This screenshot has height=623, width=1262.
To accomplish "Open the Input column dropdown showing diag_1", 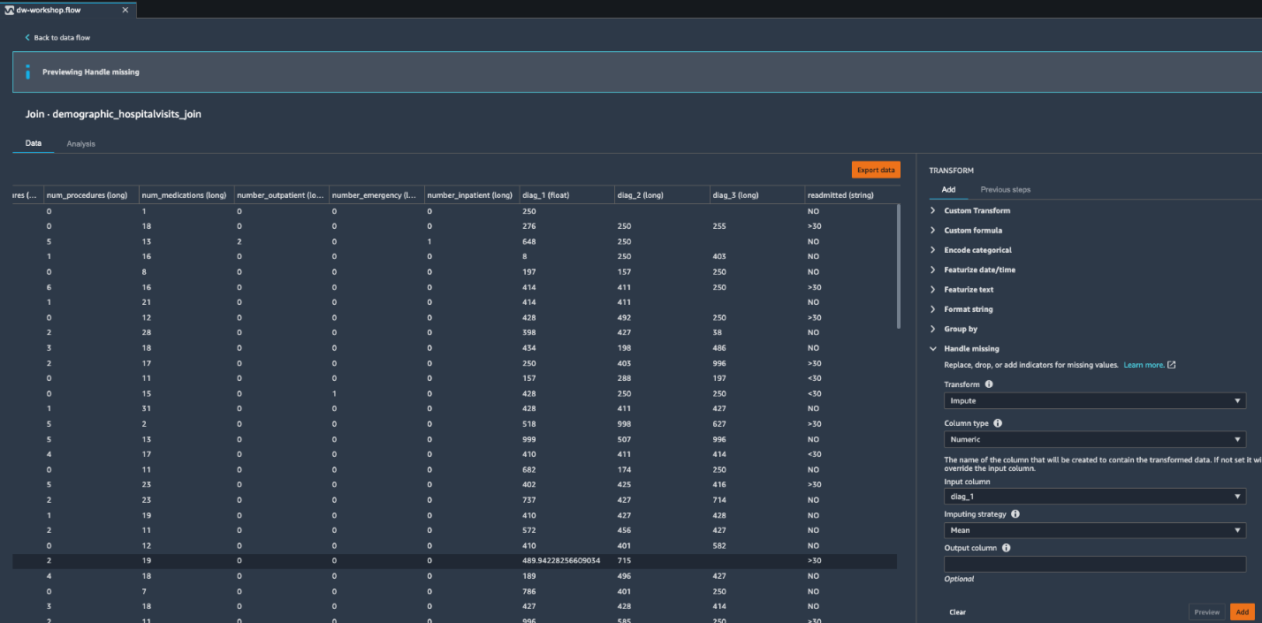I will pos(1095,497).
